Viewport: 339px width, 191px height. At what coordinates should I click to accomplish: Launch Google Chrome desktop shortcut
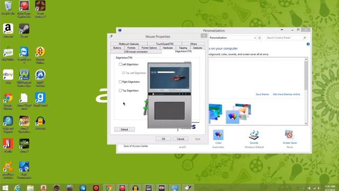coord(8,101)
